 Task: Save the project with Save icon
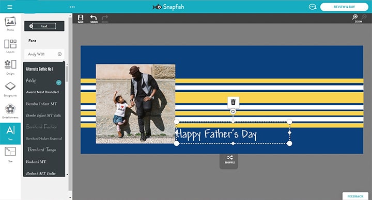(x=81, y=19)
